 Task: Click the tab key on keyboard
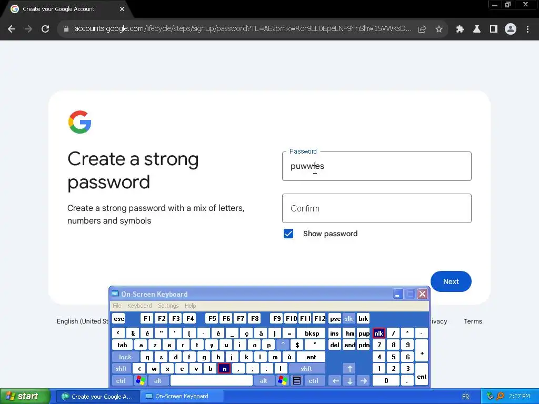(x=122, y=345)
